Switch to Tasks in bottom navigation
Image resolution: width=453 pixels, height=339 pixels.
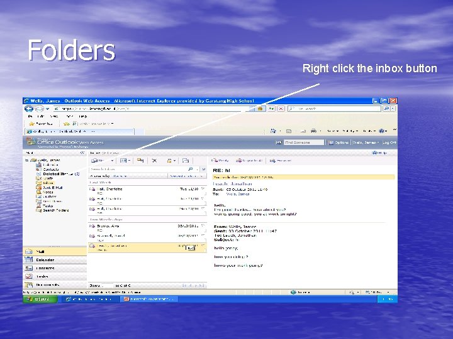point(55,276)
